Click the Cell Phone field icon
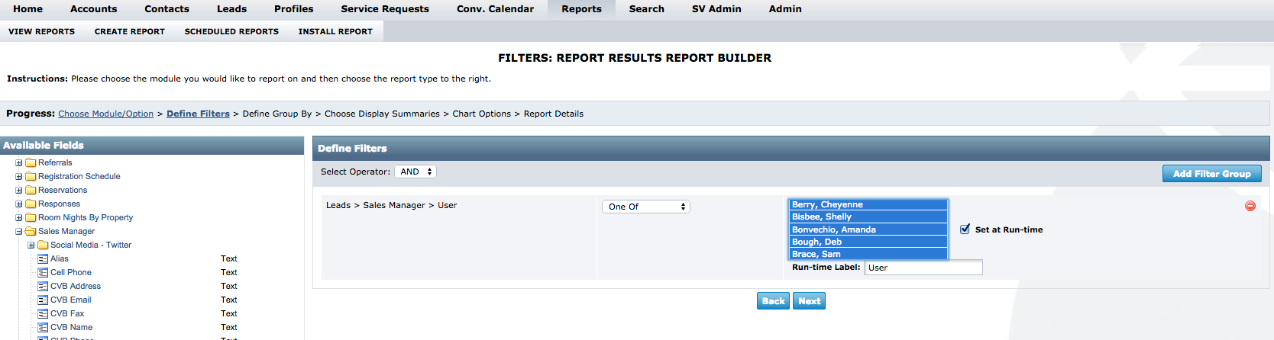This screenshot has height=340, width=1274. [43, 272]
